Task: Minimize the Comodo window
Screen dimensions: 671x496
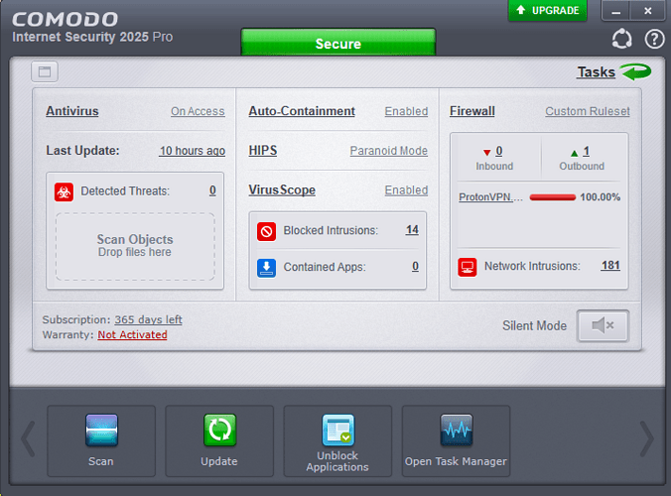Action: pyautogui.click(x=615, y=11)
